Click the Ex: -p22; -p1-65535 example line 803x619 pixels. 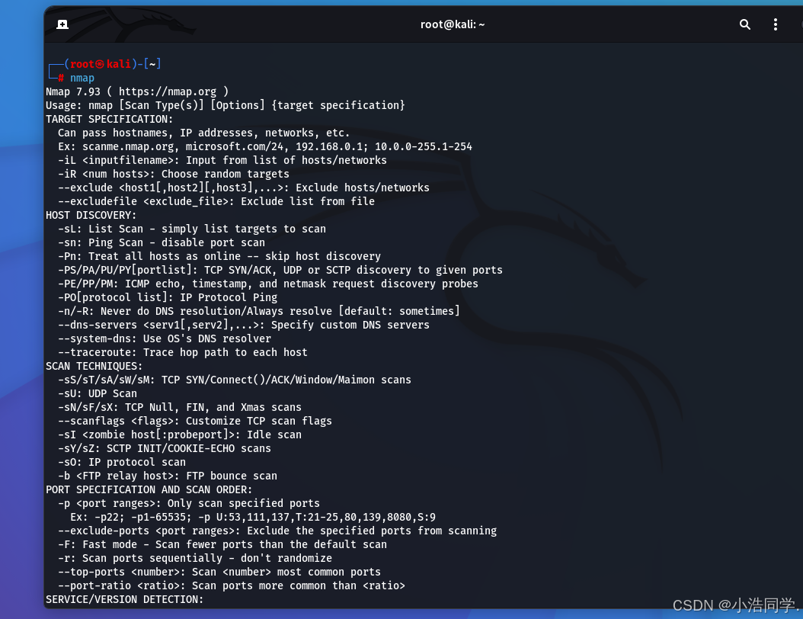[x=253, y=518]
